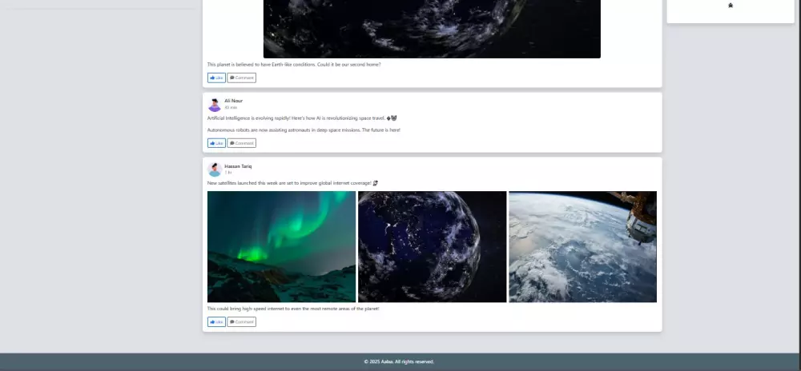
Task: Select text 'Artificial Intelligence is evolving rapidly!'
Action: [x=249, y=118]
